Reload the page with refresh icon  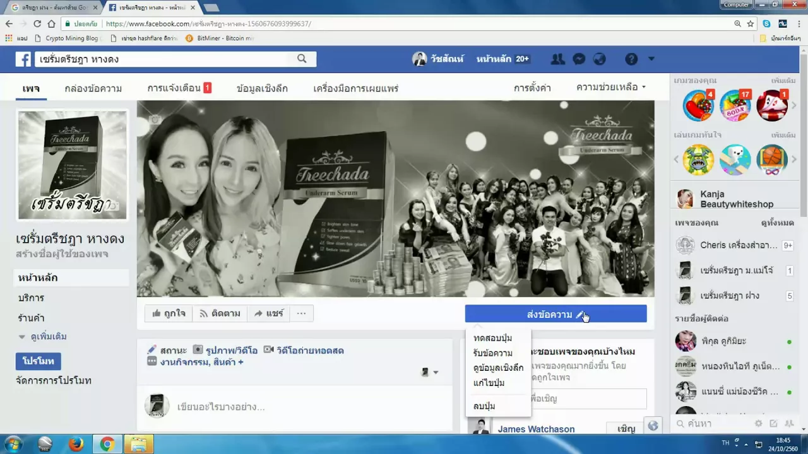[x=37, y=23]
